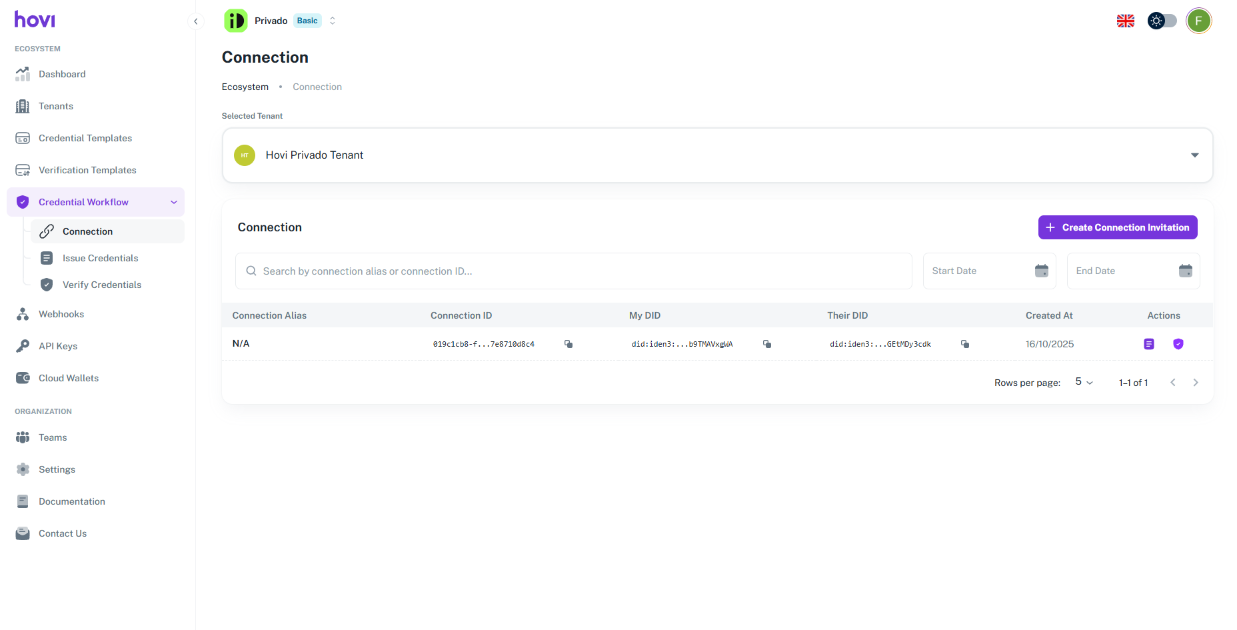Image resolution: width=1237 pixels, height=630 pixels.
Task: Click the verify credential shield action icon
Action: coord(1178,344)
